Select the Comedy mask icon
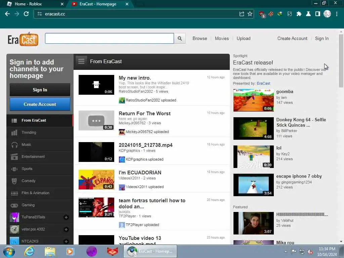 [x=14, y=181]
